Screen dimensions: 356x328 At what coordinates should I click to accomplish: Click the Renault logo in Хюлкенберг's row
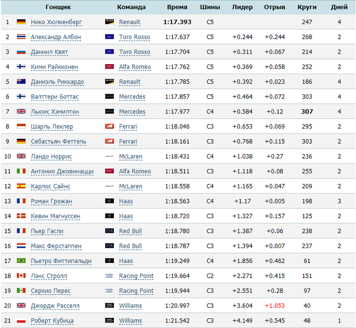(109, 22)
